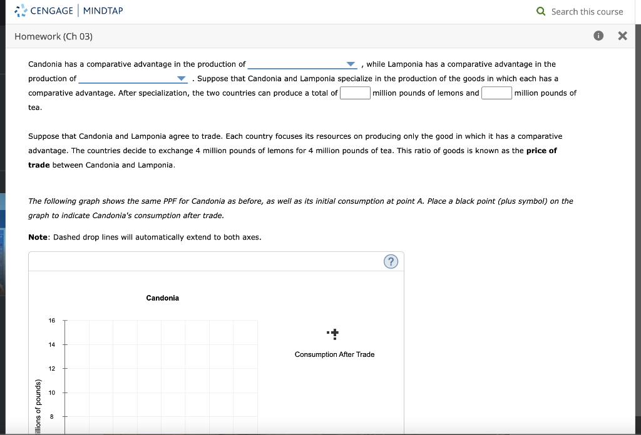Click the lemons million pounds input box

tap(354, 92)
